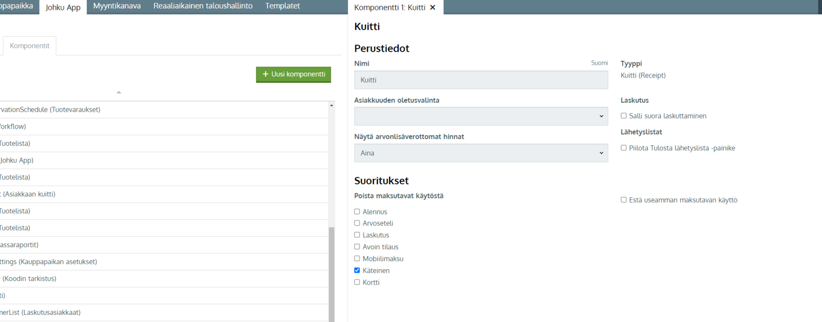The height and width of the screenshot is (322, 822).
Task: Select the Komponentit tab
Action: click(29, 46)
